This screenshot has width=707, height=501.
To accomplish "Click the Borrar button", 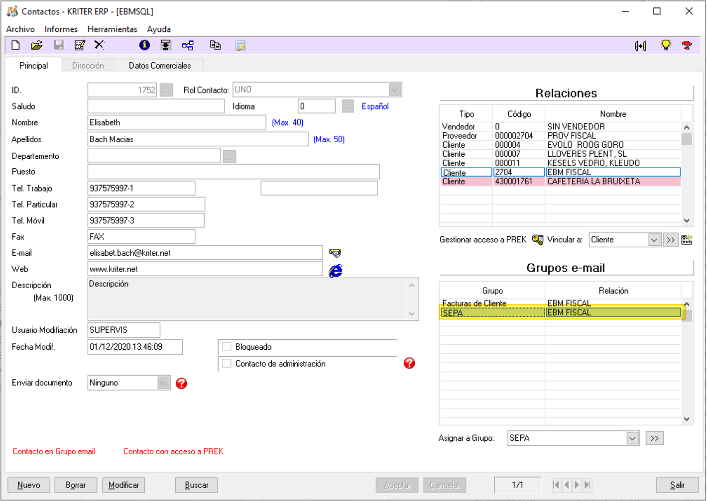I will [76, 485].
